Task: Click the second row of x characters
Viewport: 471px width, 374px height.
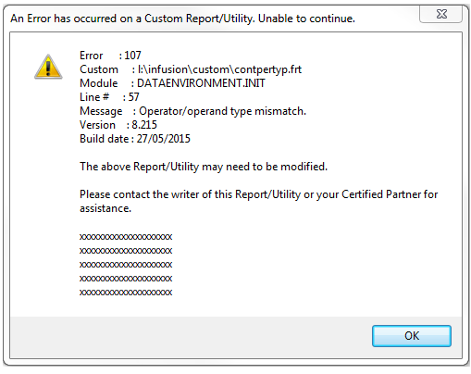Action: (x=126, y=251)
